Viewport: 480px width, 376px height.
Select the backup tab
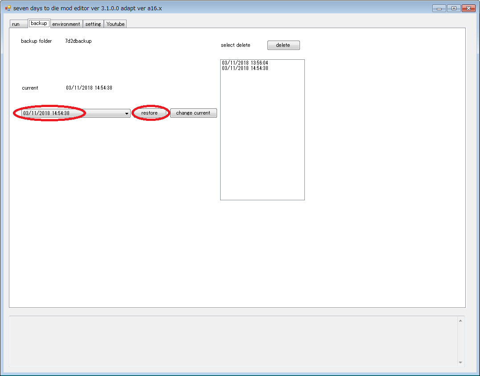[x=39, y=23]
